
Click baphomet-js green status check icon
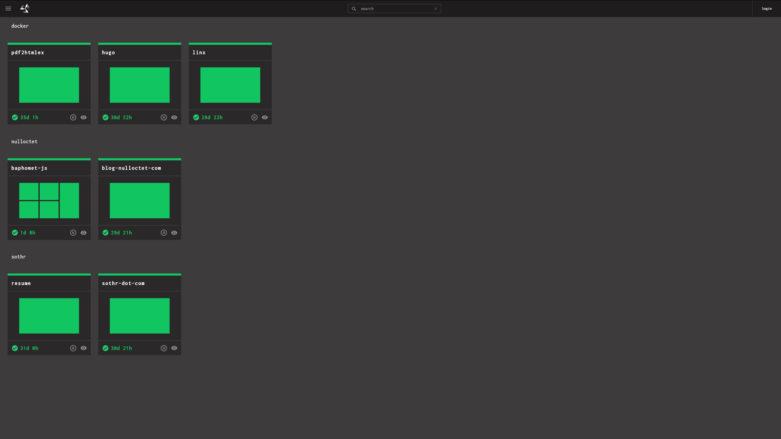15,233
